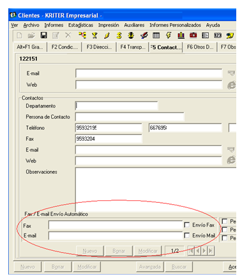
Task: Enable the Envío Mail checkbox
Action: pos(186,235)
